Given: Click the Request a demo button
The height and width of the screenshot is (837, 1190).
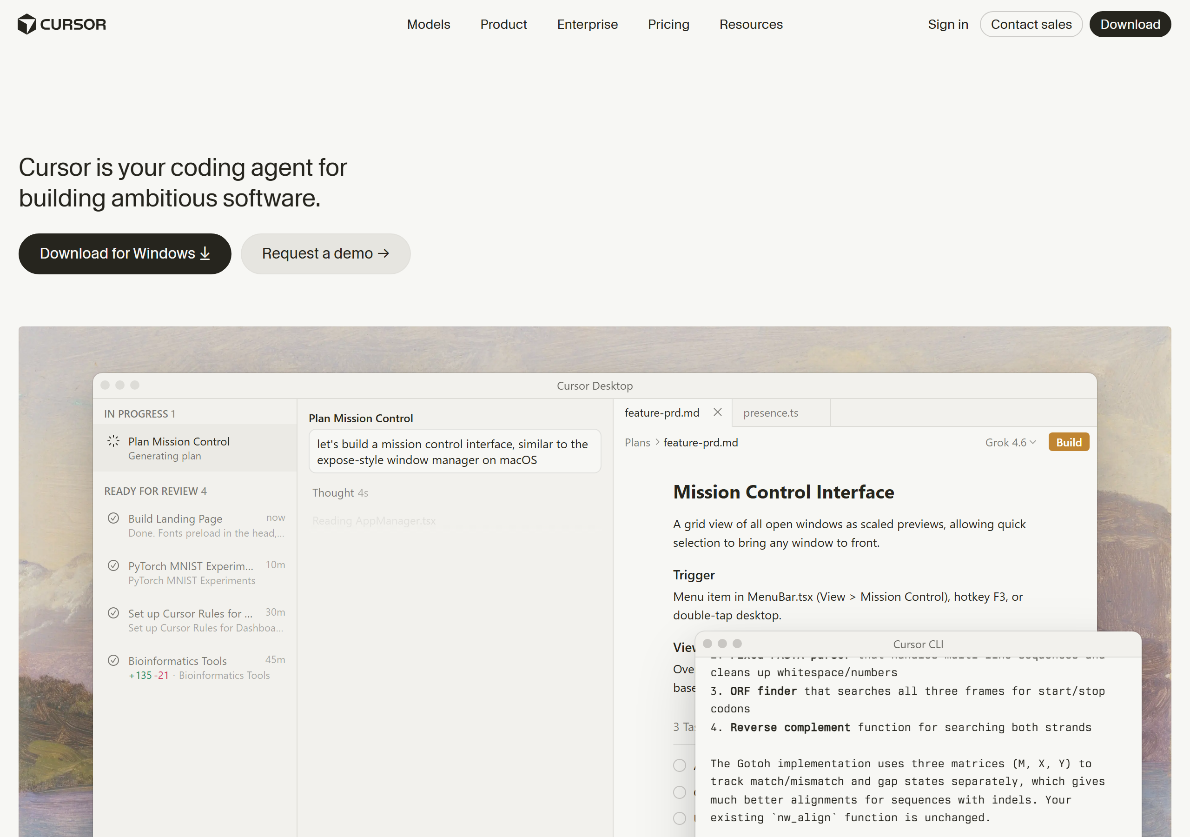Looking at the screenshot, I should 325,253.
